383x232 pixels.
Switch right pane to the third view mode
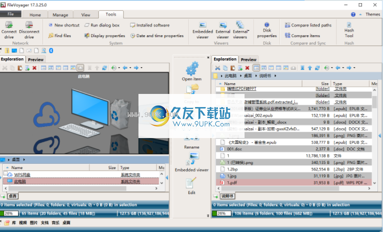271,68
